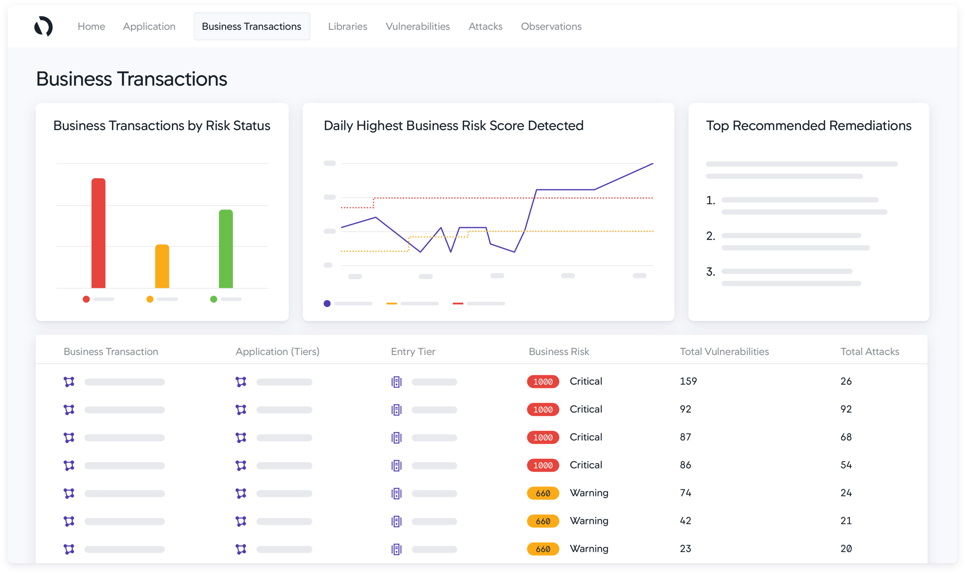Toggle the red legend dot under bar chart

point(86,299)
